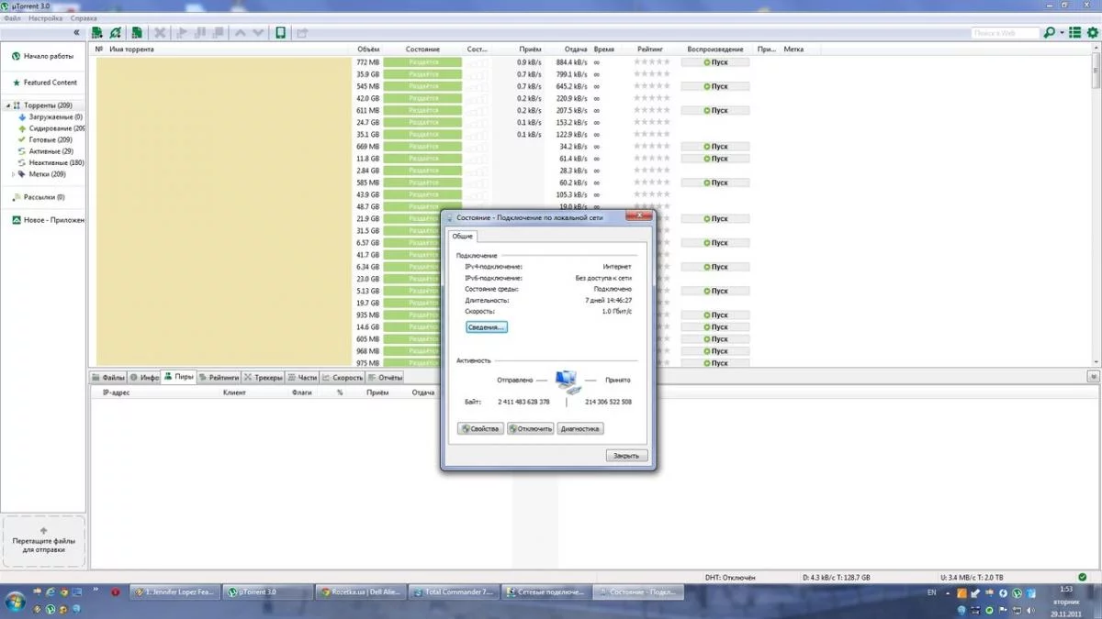Click the Сведения... button
Screen dimensions: 1102x619
(x=486, y=327)
